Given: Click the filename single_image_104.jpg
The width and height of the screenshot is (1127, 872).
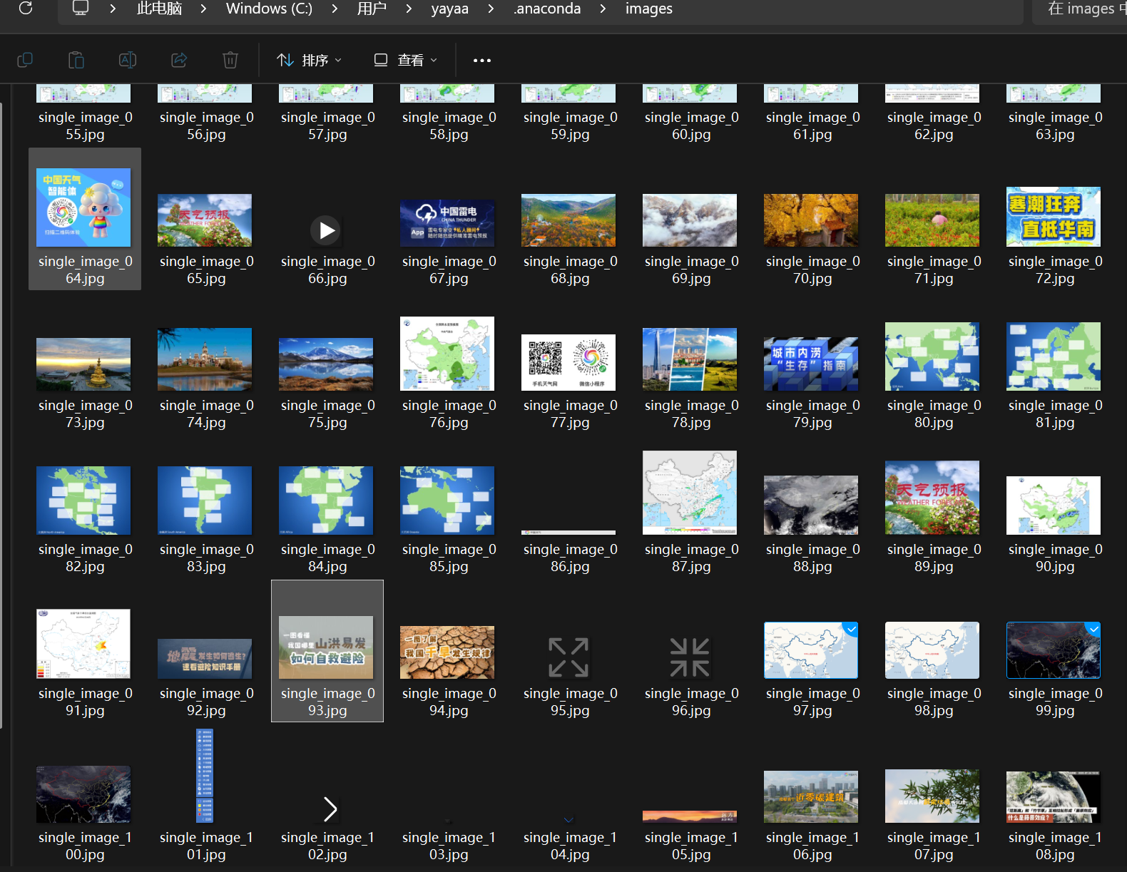Looking at the screenshot, I should tap(570, 846).
